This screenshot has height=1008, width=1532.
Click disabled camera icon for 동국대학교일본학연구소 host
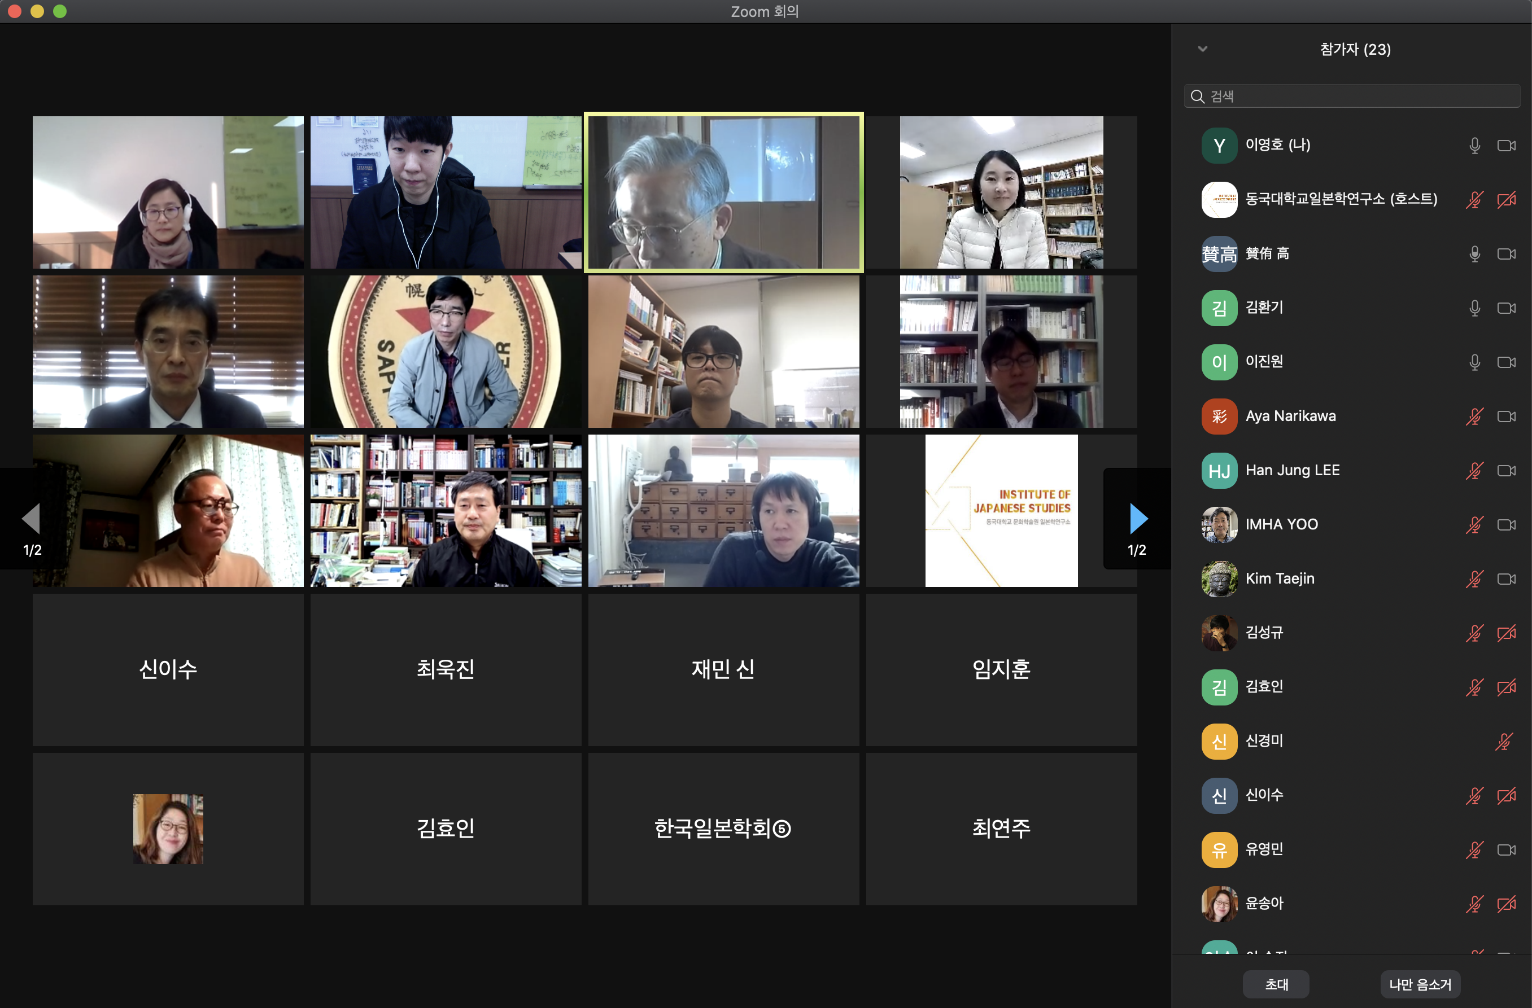point(1506,199)
